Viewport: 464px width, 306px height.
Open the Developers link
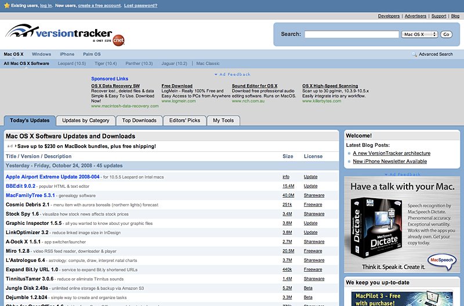point(389,16)
